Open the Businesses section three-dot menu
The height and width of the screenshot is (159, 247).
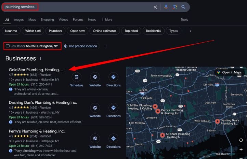(40, 59)
